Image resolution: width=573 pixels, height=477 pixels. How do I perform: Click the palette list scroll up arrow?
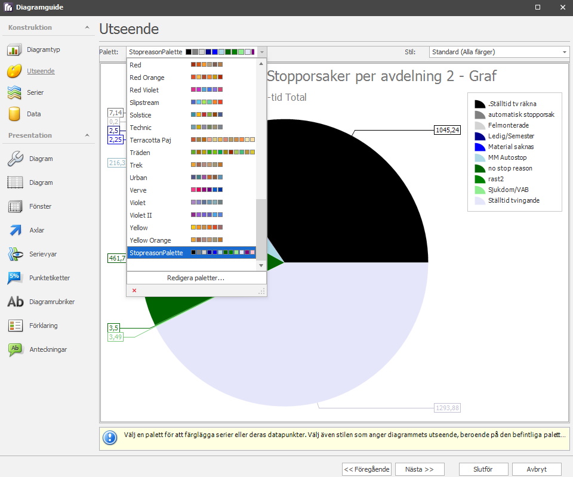tap(261, 64)
